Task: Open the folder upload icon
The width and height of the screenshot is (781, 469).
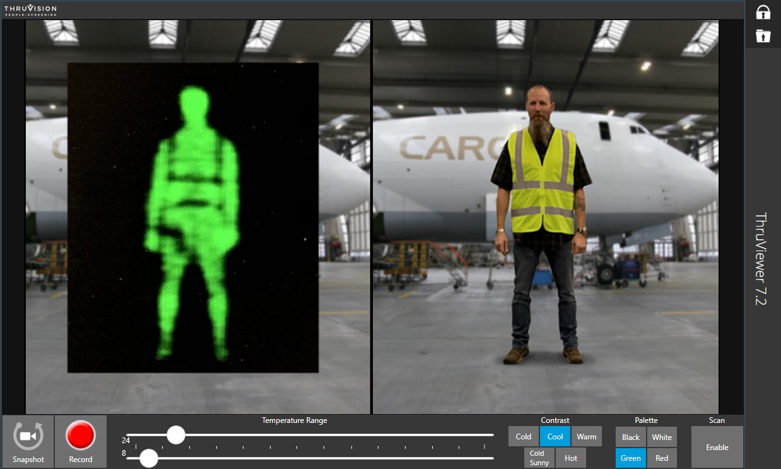Action: point(763,36)
